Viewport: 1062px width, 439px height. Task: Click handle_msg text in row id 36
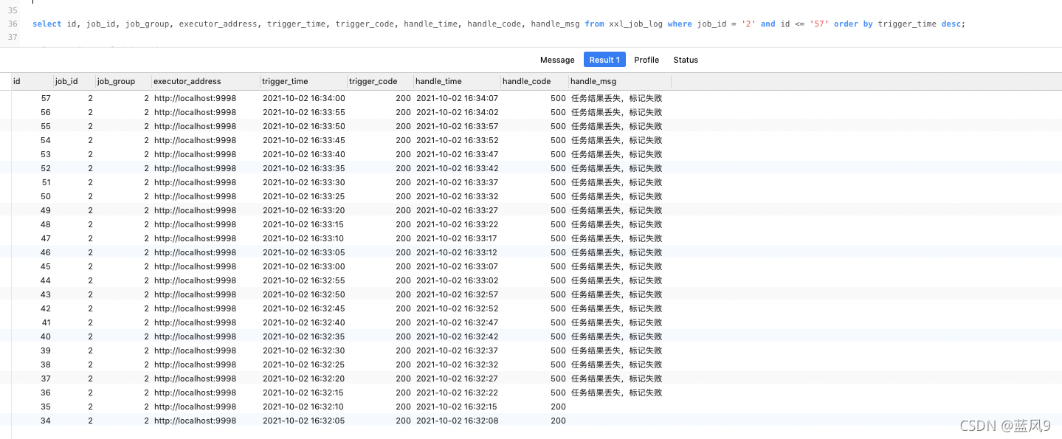pos(617,393)
